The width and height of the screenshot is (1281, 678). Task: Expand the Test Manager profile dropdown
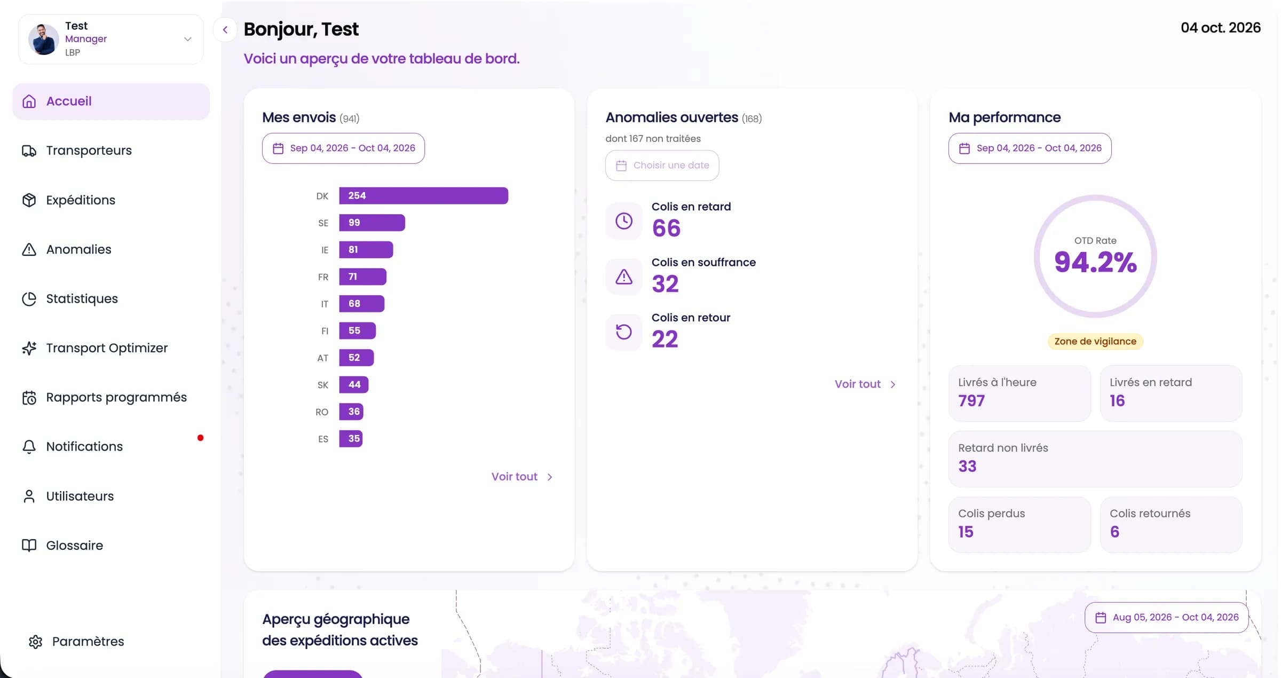[x=187, y=39]
